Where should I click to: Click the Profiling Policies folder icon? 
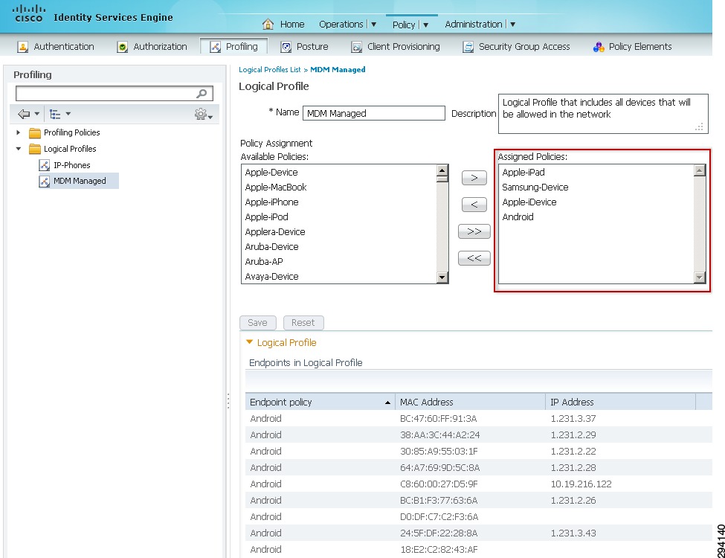tap(35, 132)
